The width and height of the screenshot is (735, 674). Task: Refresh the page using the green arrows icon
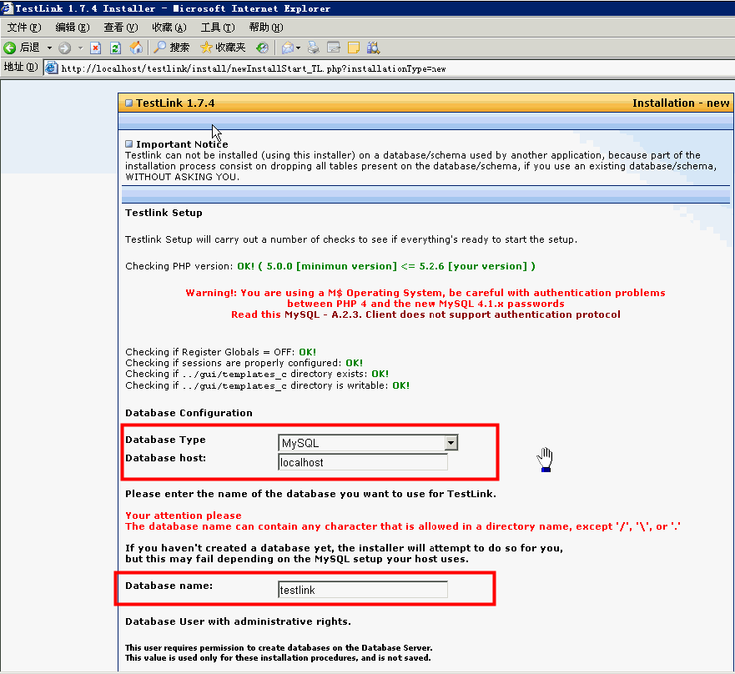tap(115, 48)
